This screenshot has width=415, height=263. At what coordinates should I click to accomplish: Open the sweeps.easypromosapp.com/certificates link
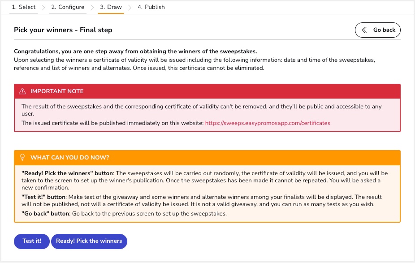click(x=268, y=123)
